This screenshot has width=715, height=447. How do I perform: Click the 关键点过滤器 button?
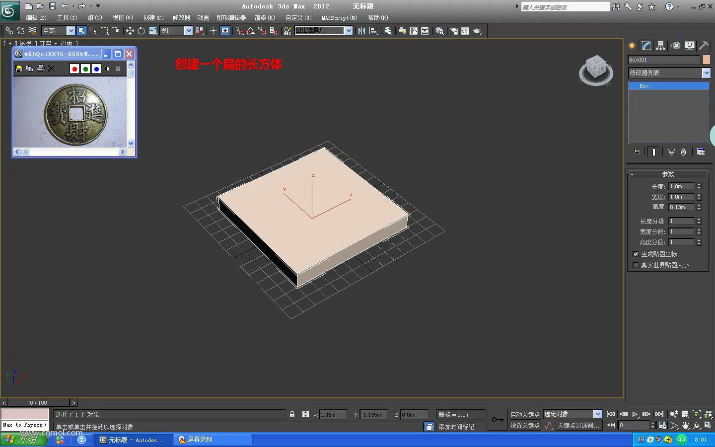coord(578,426)
